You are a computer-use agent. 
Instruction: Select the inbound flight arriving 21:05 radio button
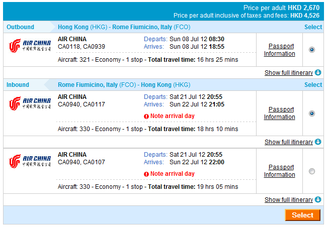coord(312,113)
